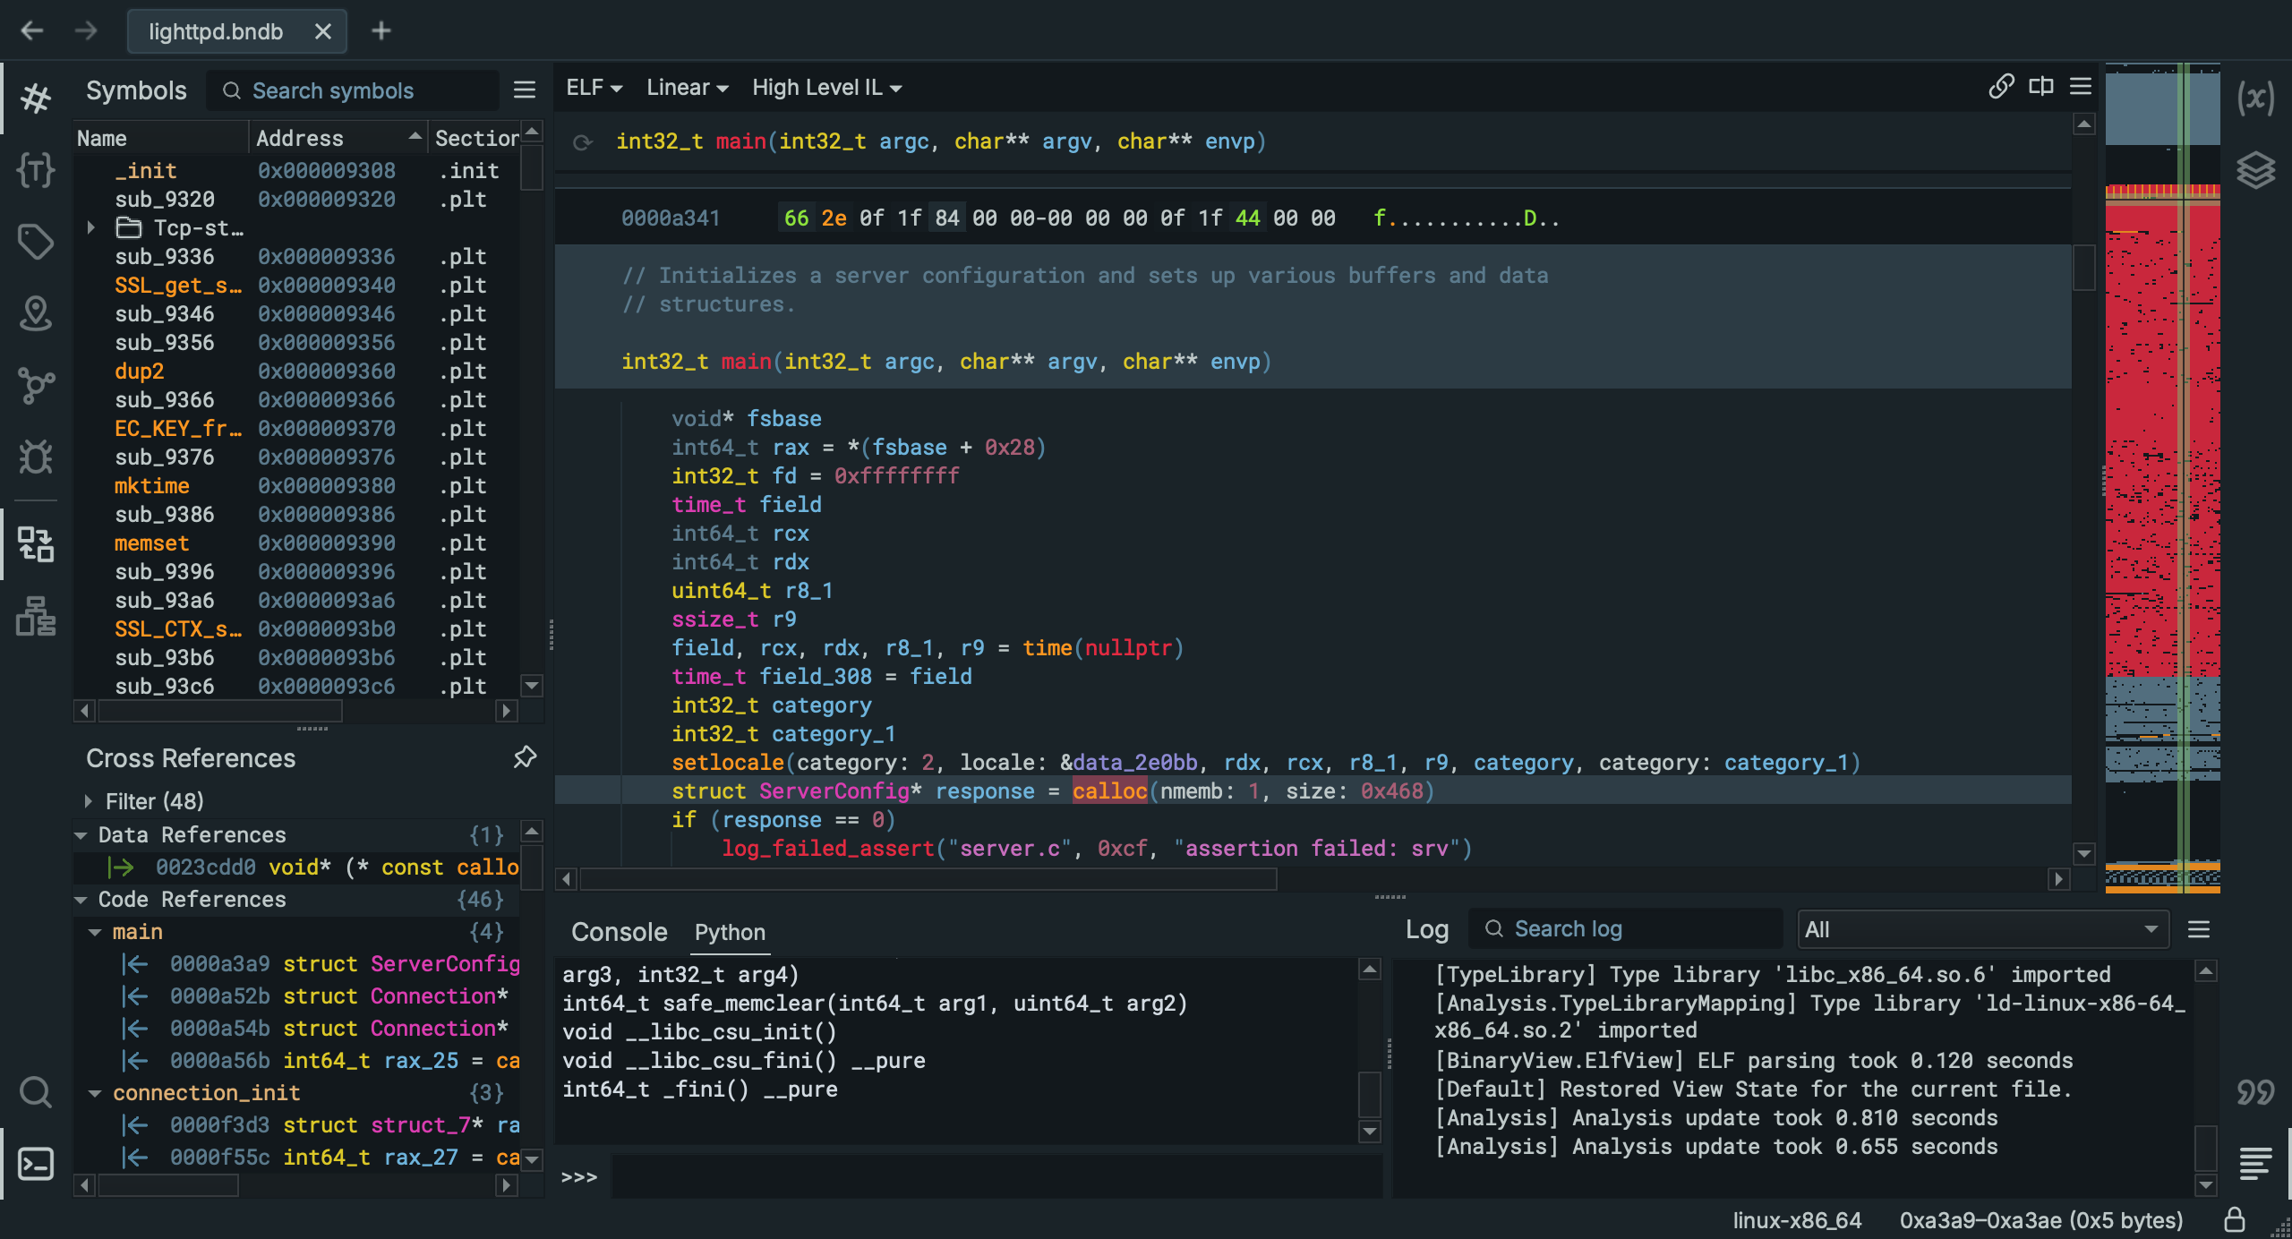Viewport: 2292px width, 1239px height.
Task: Open the Variables panel icon
Action: pos(2255,98)
